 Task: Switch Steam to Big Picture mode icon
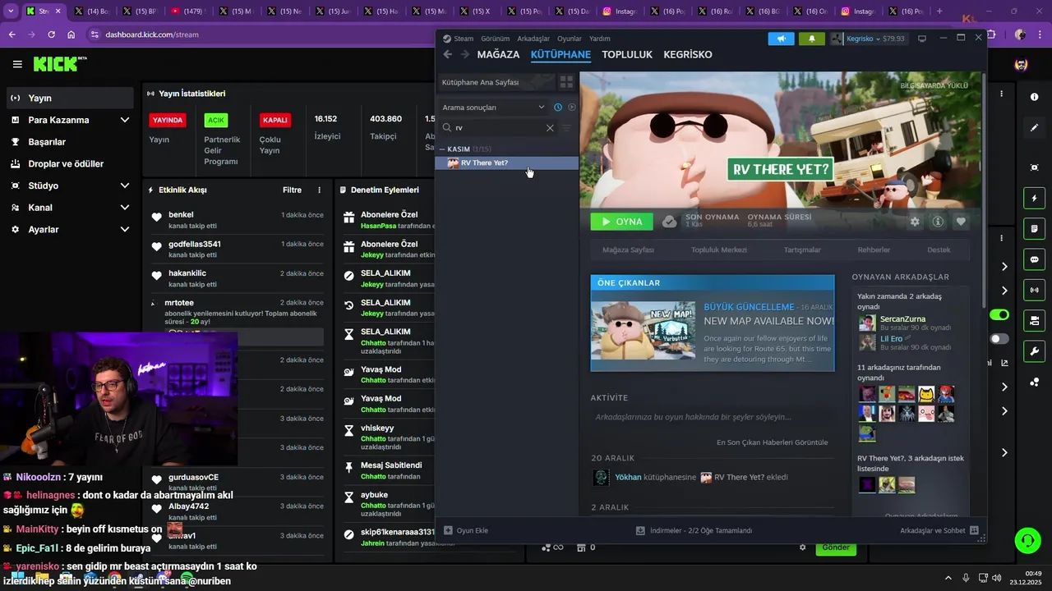click(922, 39)
